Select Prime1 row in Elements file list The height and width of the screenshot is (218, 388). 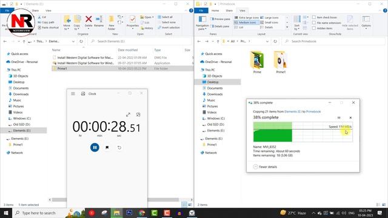(122, 68)
